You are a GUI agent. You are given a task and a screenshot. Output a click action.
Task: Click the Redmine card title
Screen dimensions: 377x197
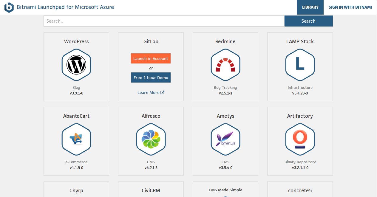coord(225,41)
